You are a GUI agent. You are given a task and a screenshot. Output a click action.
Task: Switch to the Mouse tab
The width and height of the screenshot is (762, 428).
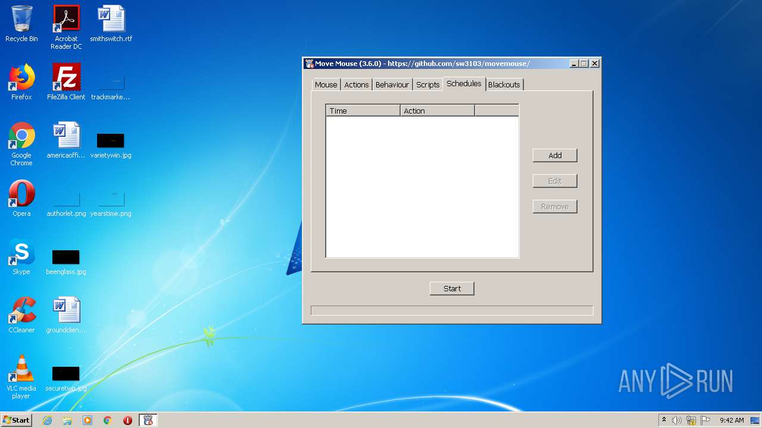(326, 84)
